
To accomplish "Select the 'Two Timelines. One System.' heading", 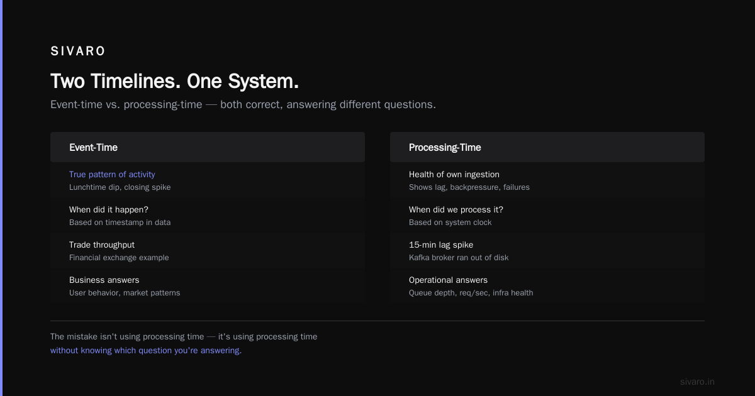I will pos(175,82).
